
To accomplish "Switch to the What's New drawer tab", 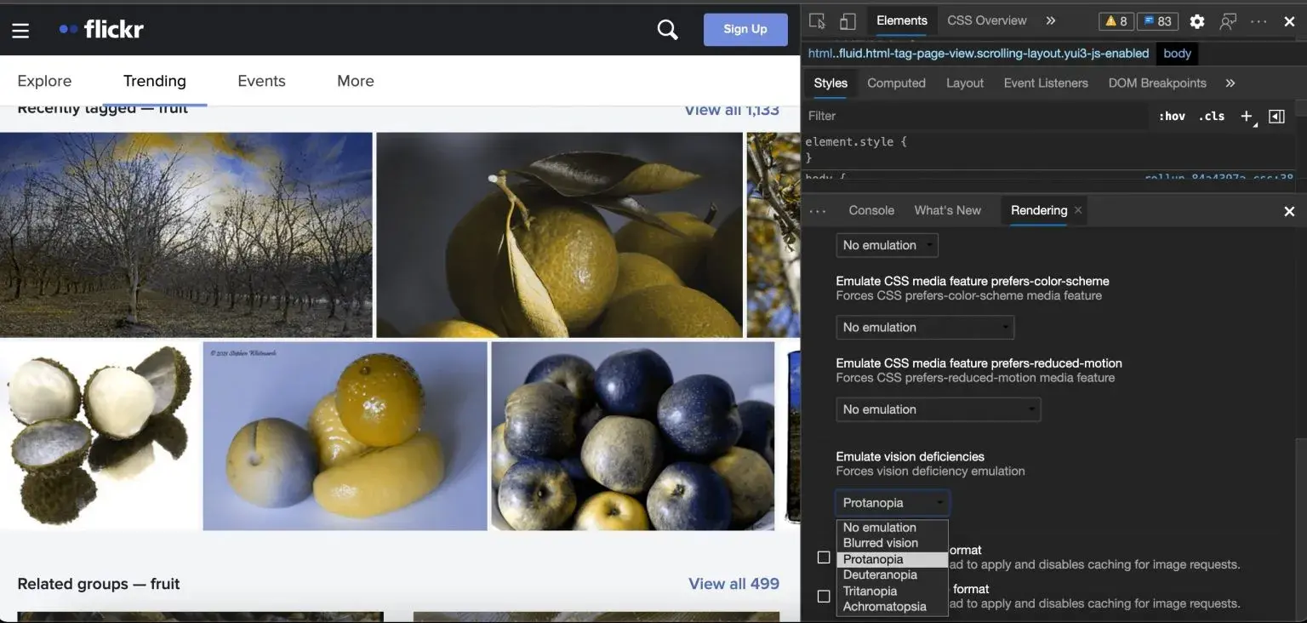I will coord(947,211).
